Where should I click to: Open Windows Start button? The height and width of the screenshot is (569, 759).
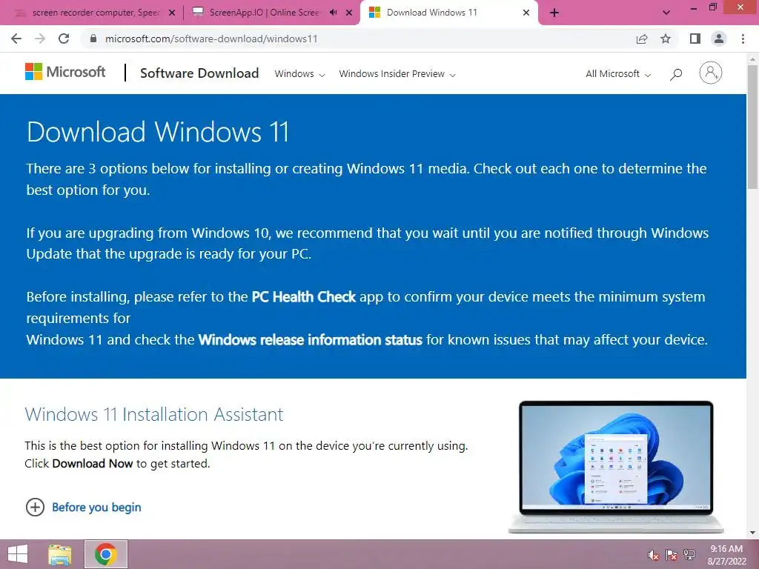[x=18, y=554]
